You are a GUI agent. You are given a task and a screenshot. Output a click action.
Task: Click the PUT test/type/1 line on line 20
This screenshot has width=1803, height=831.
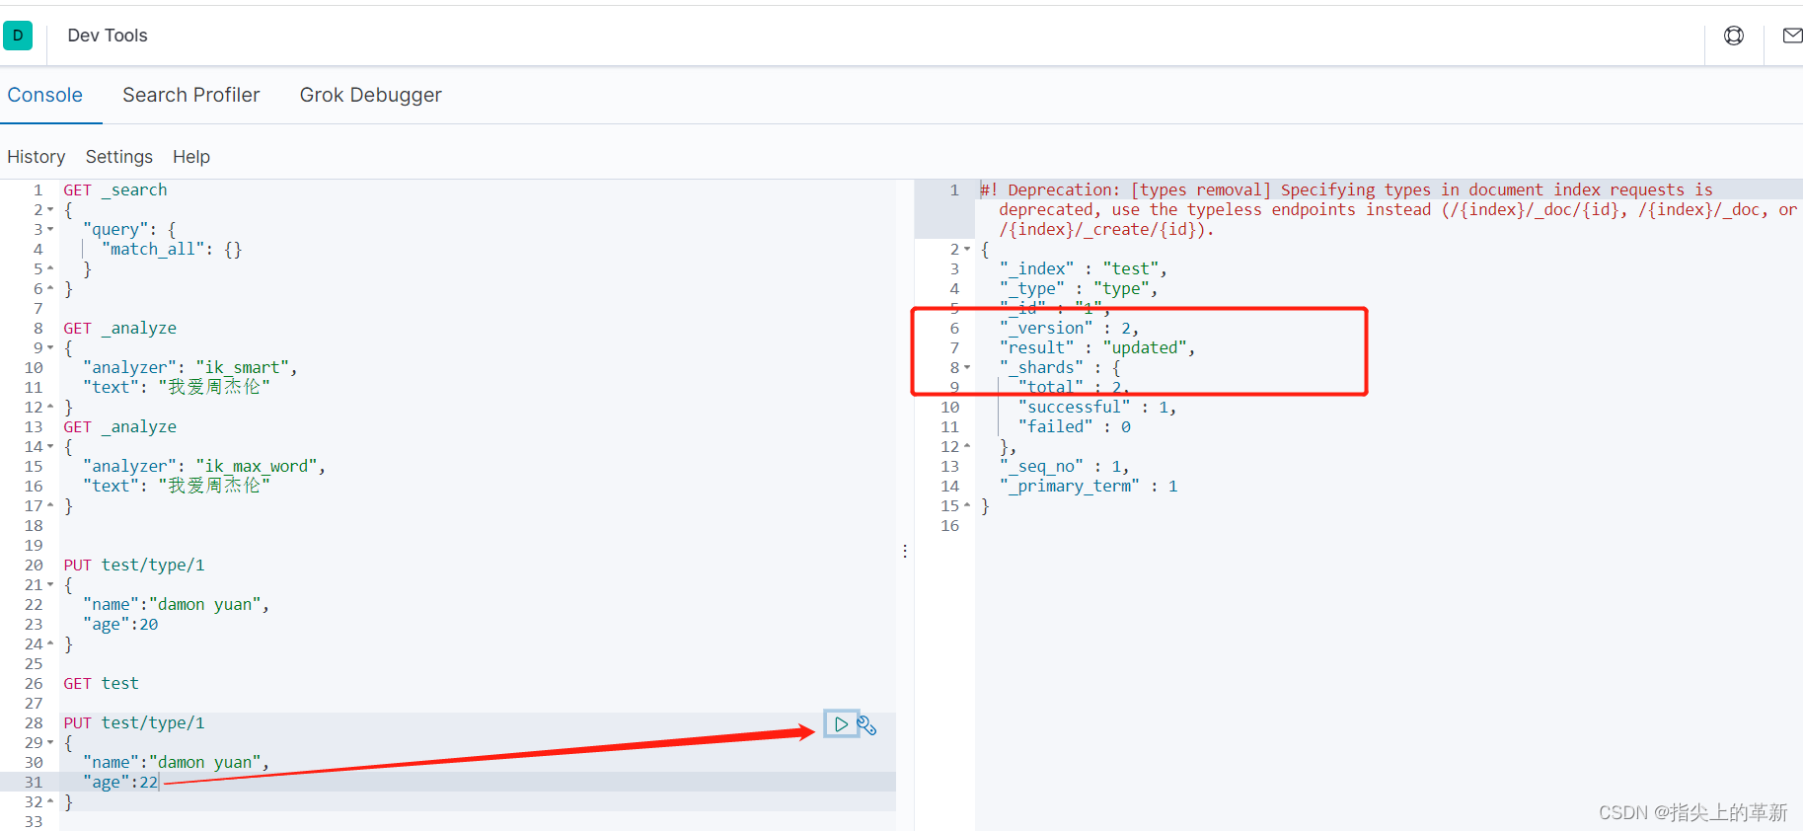(134, 565)
